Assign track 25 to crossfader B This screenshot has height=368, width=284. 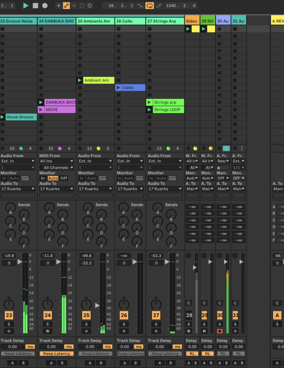coord(101,363)
